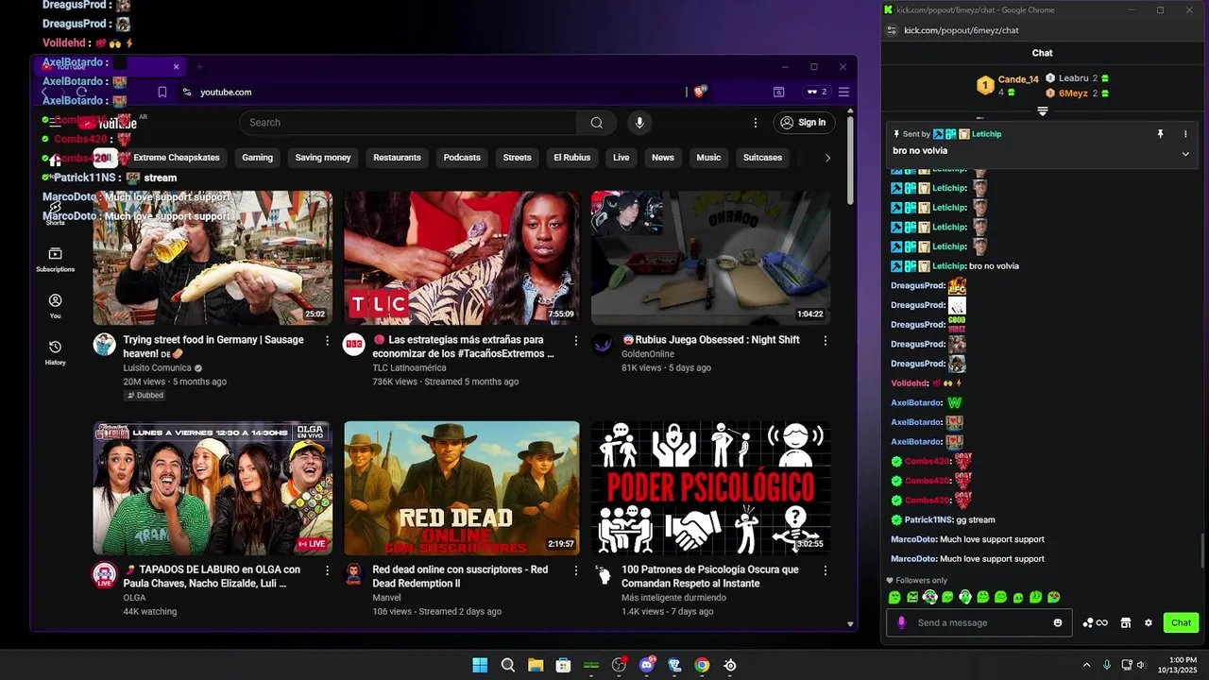Click purple mic icon in message box
The width and height of the screenshot is (1209, 680).
pyautogui.click(x=902, y=623)
